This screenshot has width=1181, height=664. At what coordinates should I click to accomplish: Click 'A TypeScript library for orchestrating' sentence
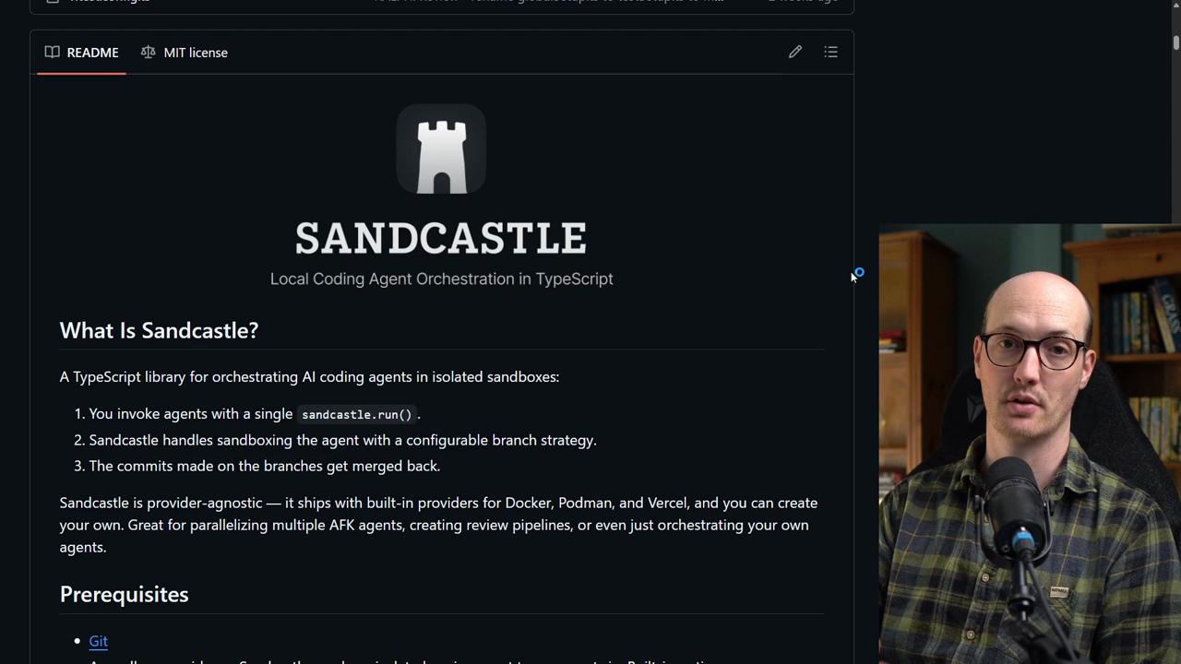pyautogui.click(x=309, y=377)
